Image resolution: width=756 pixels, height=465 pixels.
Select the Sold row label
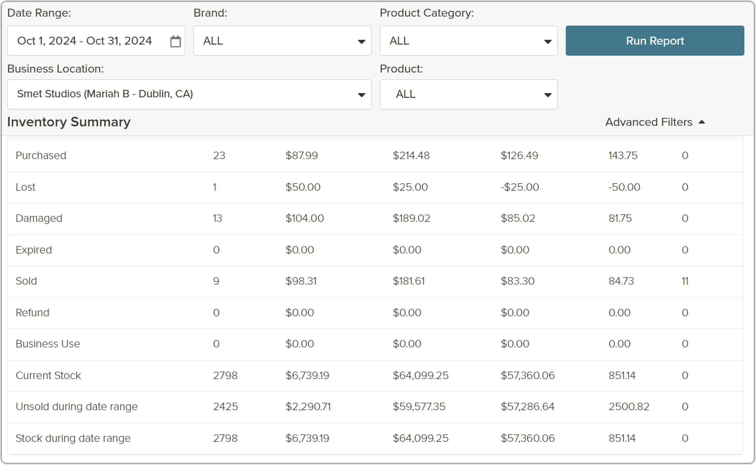(26, 281)
